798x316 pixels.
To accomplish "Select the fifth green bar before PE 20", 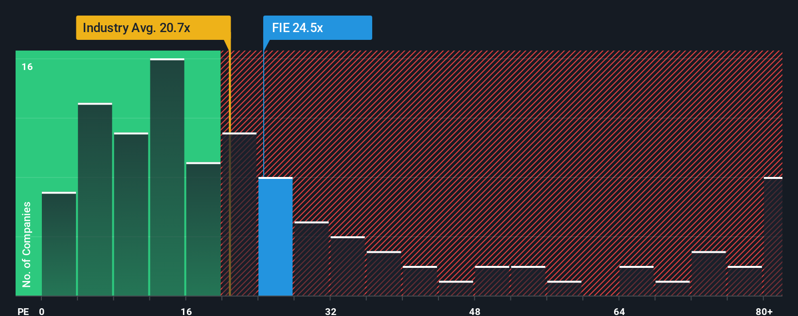I will coord(203,229).
